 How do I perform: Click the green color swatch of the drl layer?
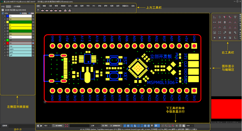(7, 40)
